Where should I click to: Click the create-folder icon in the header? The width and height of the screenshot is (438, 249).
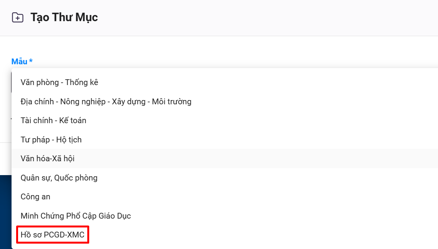pyautogui.click(x=18, y=17)
